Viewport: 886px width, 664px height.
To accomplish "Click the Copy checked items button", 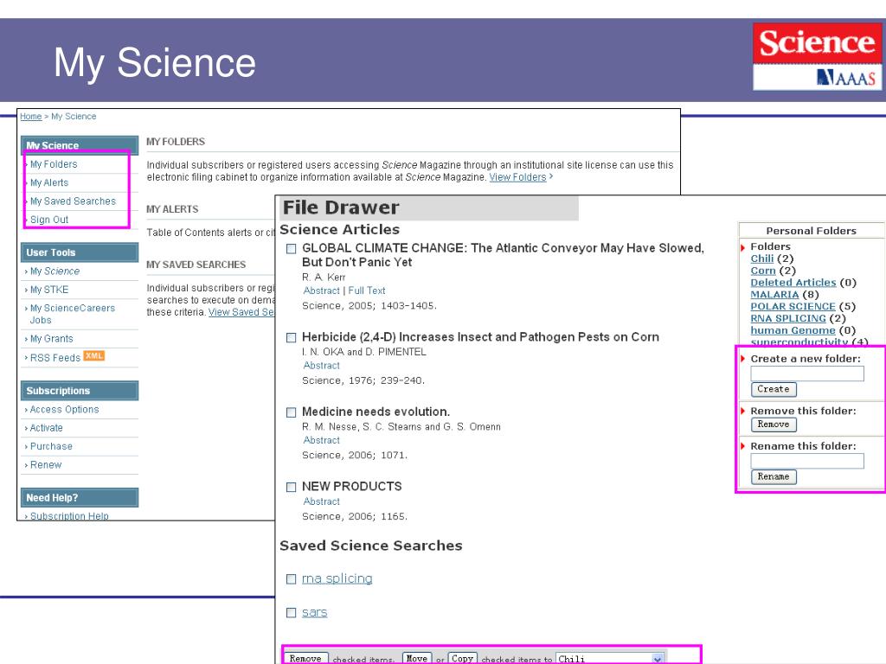I will (462, 658).
